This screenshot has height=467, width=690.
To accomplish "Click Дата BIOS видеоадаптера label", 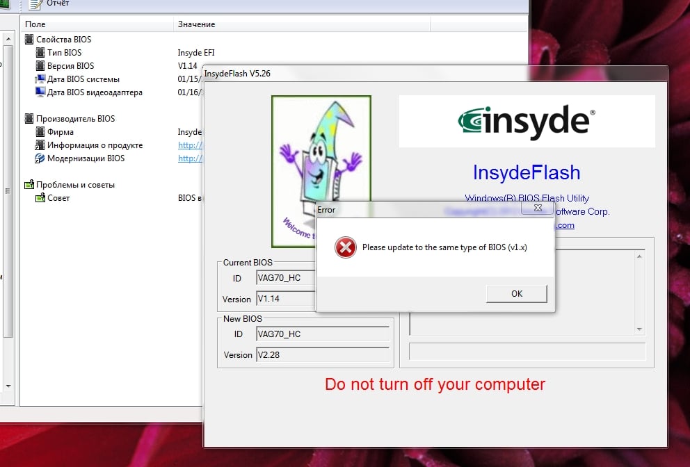I will coord(95,92).
